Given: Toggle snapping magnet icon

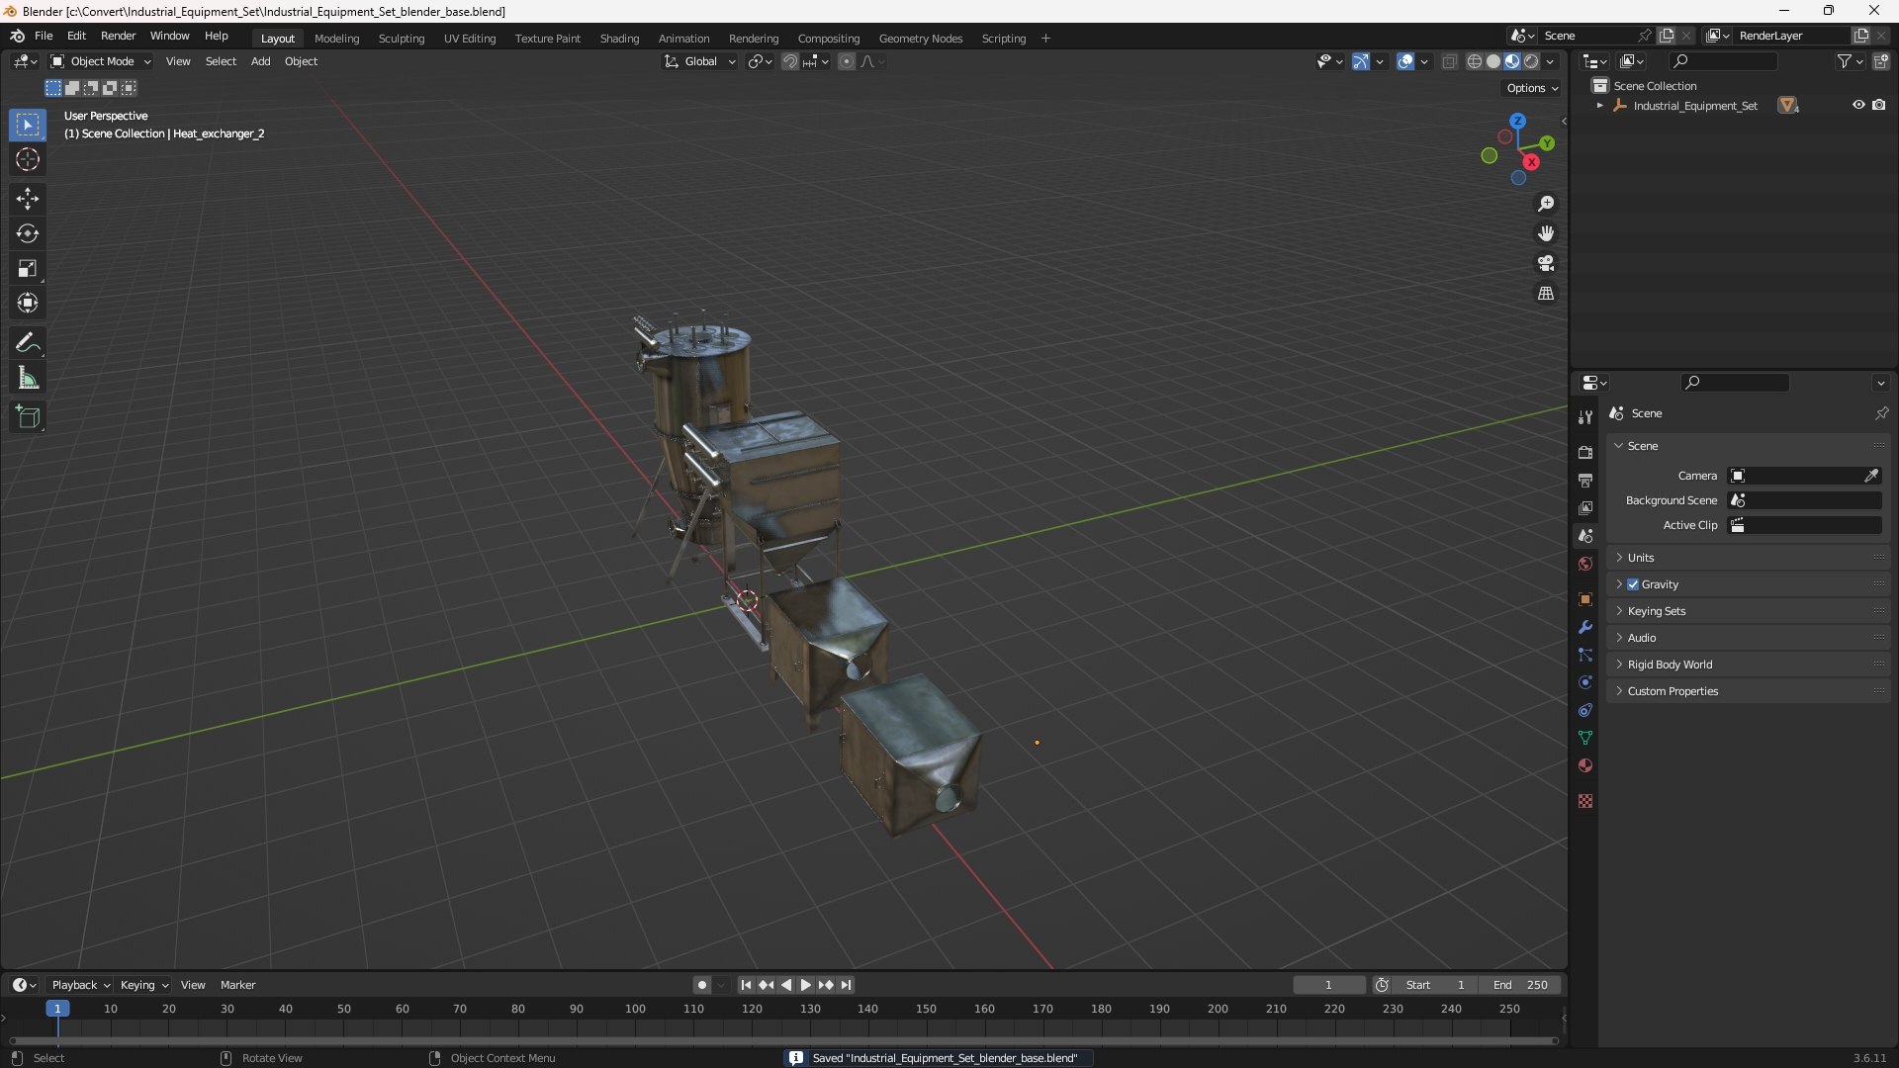Looking at the screenshot, I should [x=790, y=61].
